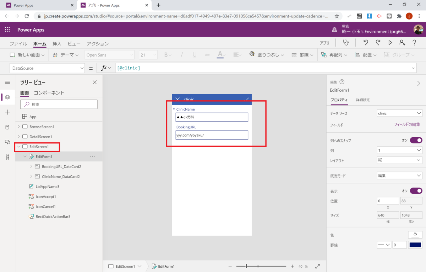This screenshot has width=426, height=272.
Task: Click the dark blue border color swatch
Action: [x=415, y=245]
